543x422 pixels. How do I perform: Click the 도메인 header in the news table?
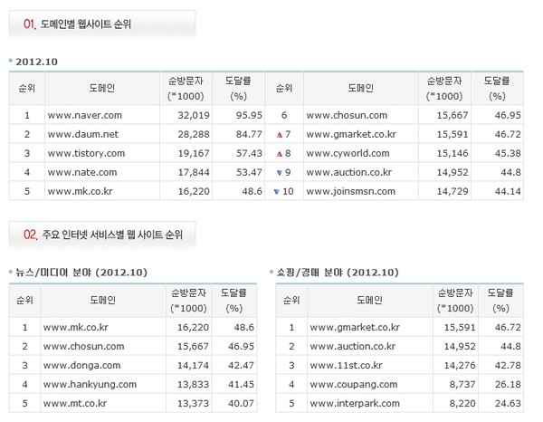[103, 300]
